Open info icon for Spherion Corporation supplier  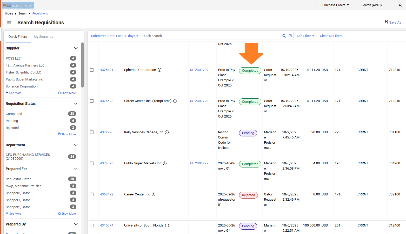click(x=159, y=70)
